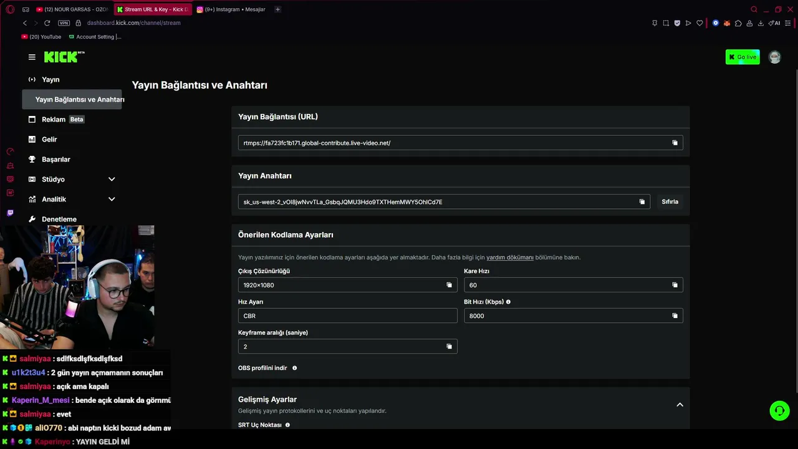Collapse the Gelişmiş Ayarlar section
This screenshot has height=449, width=798.
pos(680,404)
